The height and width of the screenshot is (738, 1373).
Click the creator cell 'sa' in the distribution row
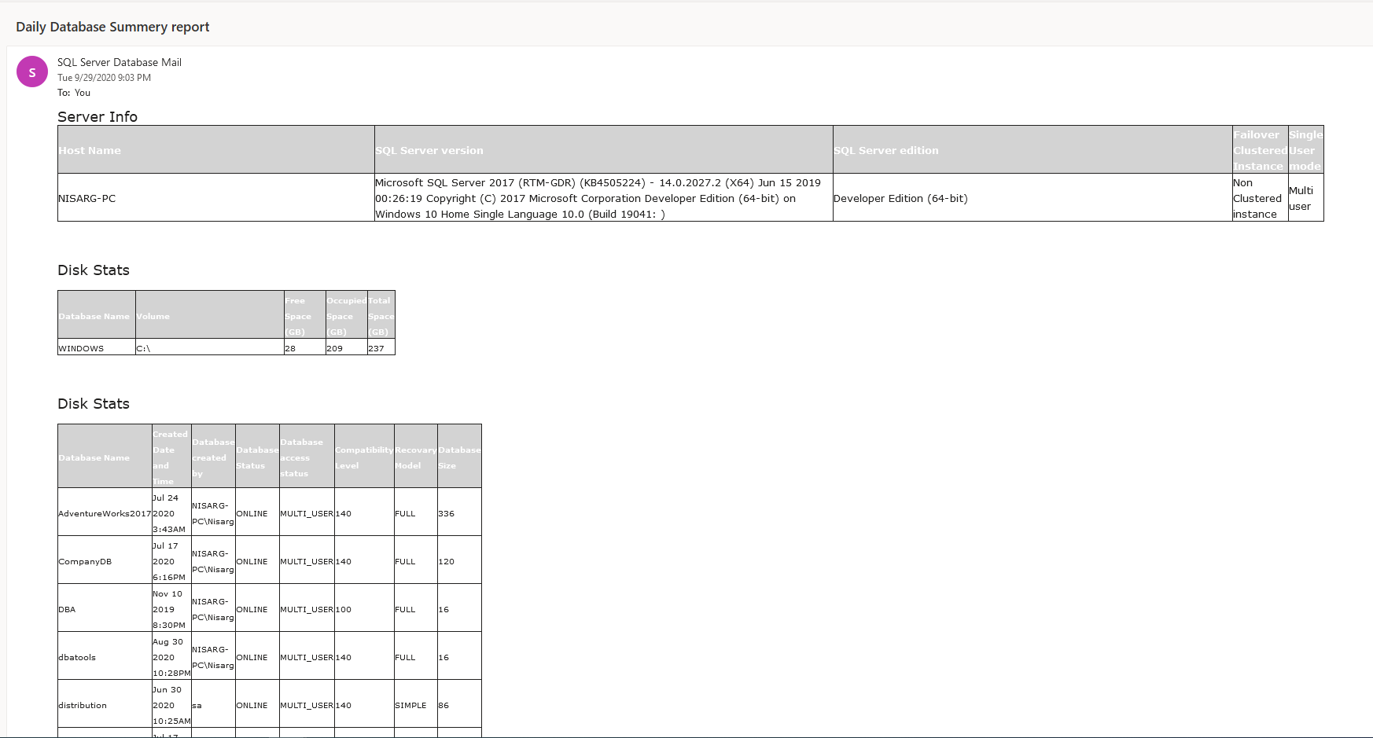coord(213,704)
